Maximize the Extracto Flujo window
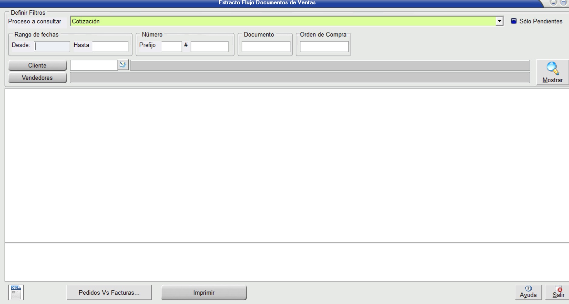 point(563,3)
